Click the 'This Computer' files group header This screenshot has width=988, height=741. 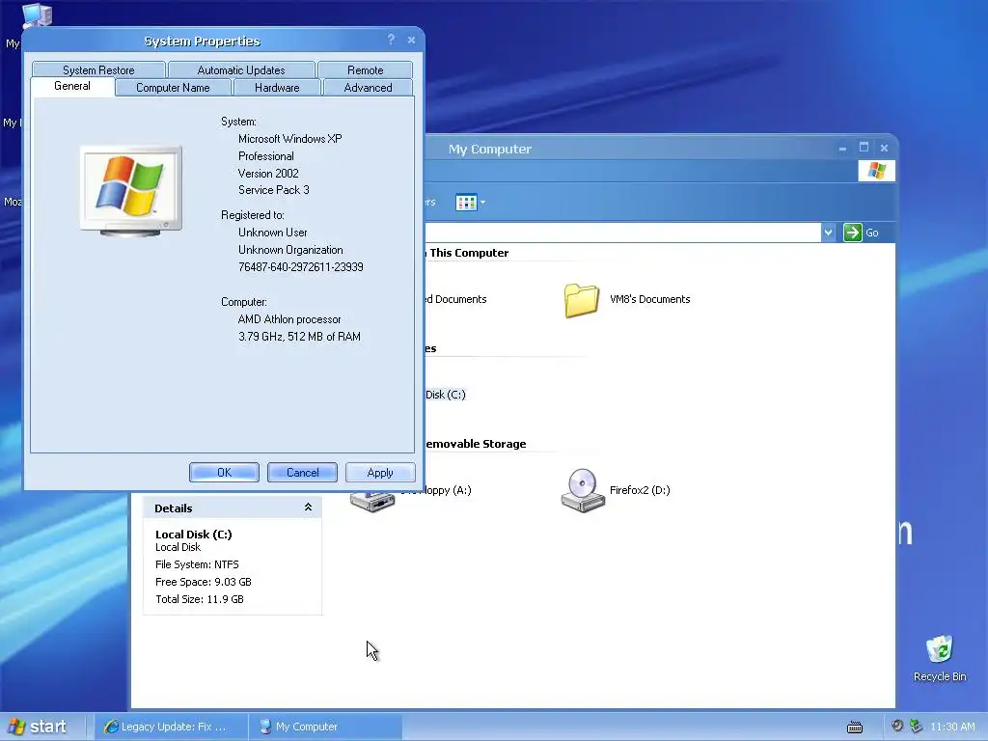(467, 253)
